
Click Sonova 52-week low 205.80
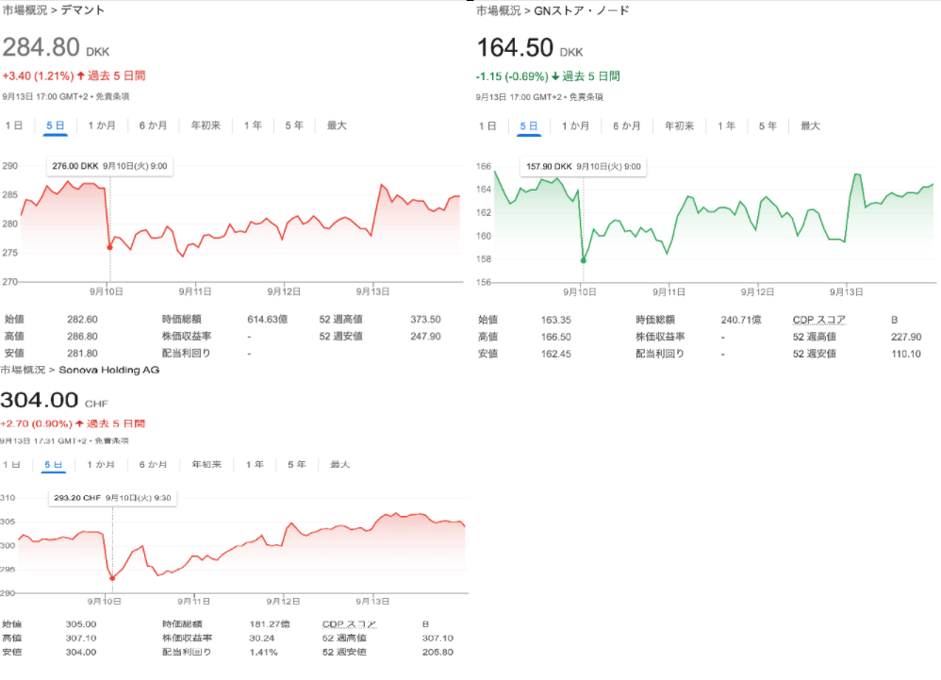pyautogui.click(x=438, y=652)
